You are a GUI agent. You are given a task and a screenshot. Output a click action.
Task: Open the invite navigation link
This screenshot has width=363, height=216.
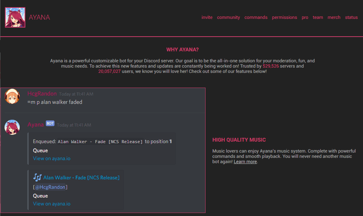click(x=207, y=17)
